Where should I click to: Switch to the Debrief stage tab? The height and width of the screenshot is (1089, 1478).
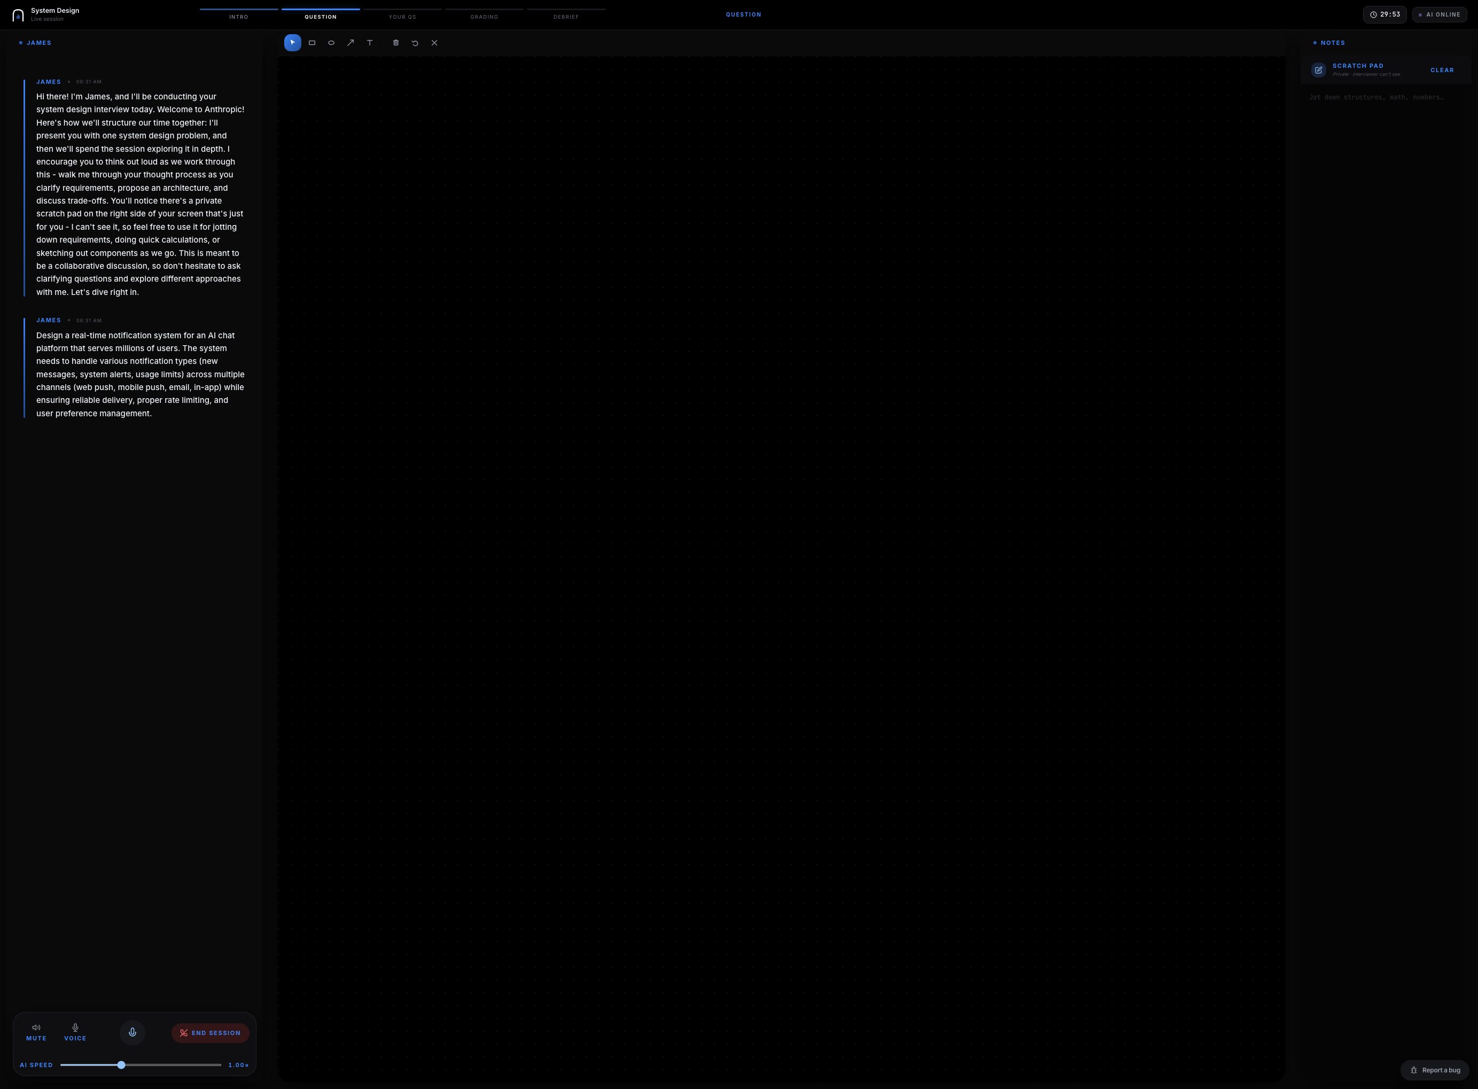(566, 17)
